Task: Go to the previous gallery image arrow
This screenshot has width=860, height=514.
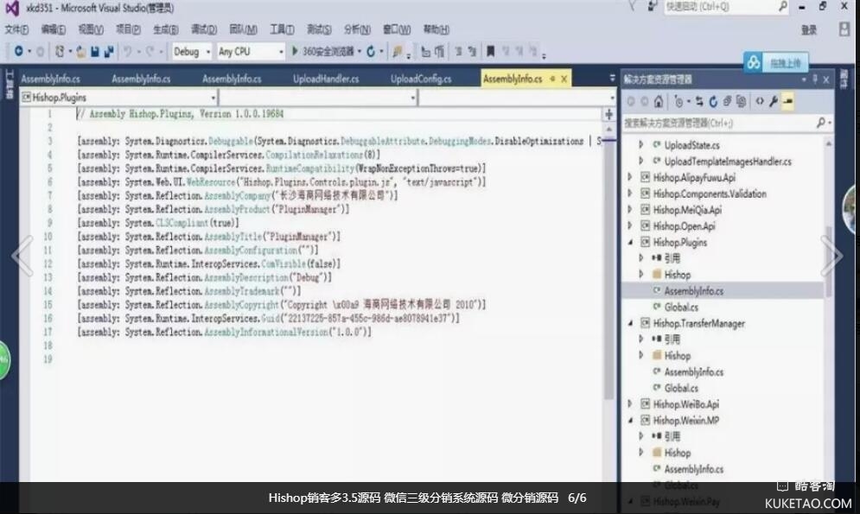Action: tap(22, 256)
